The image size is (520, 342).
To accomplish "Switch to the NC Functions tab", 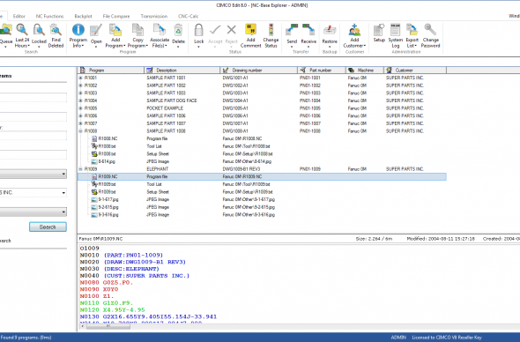I will pos(49,16).
